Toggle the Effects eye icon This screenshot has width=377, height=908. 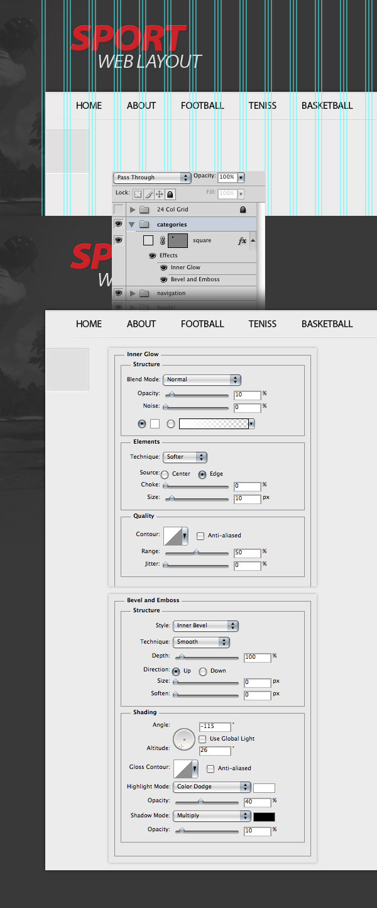tap(153, 255)
